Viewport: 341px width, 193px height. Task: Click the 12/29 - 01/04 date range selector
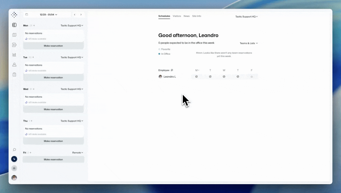(x=48, y=14)
